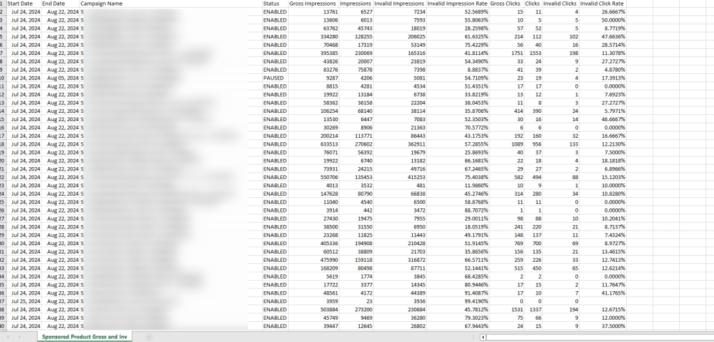Select impressions cell 273200
Viewport: 714px width, 342px height.
pyautogui.click(x=356, y=309)
